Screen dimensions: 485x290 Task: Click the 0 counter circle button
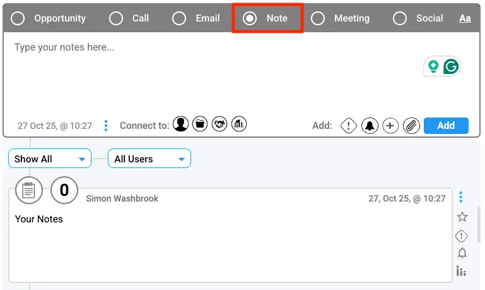64,190
